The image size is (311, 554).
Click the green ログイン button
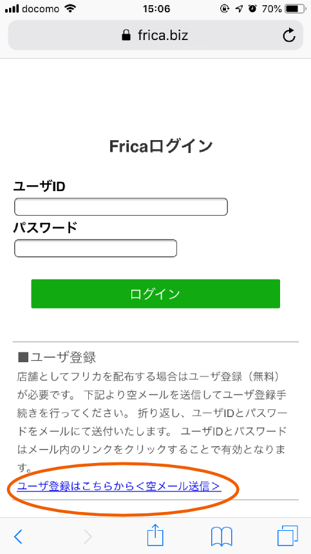pyautogui.click(x=155, y=294)
